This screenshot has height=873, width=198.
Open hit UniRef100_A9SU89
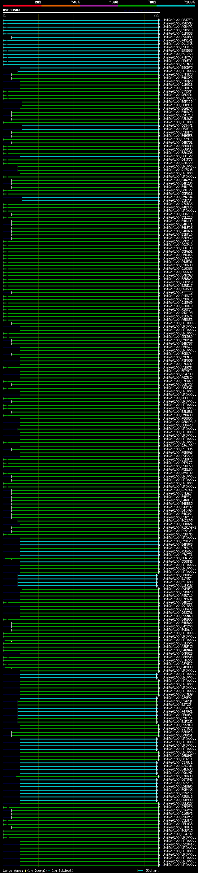(x=178, y=37)
